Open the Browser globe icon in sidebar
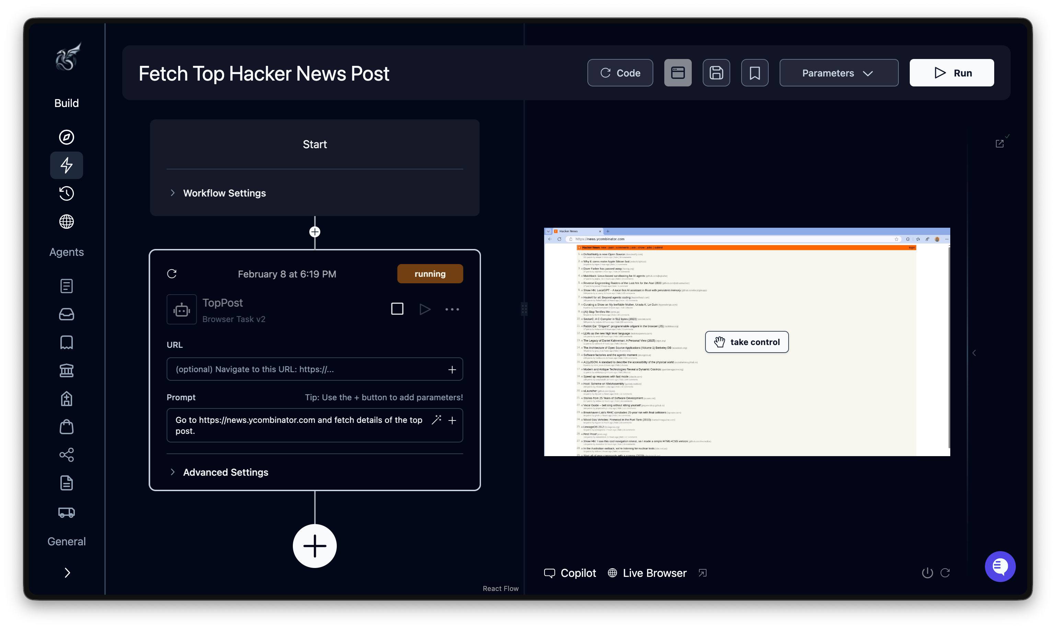1056x629 pixels. (x=67, y=221)
